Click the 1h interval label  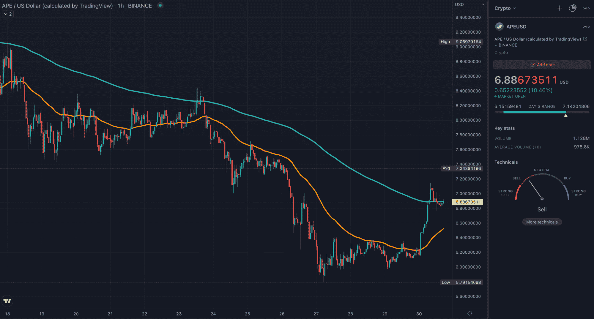(x=121, y=6)
